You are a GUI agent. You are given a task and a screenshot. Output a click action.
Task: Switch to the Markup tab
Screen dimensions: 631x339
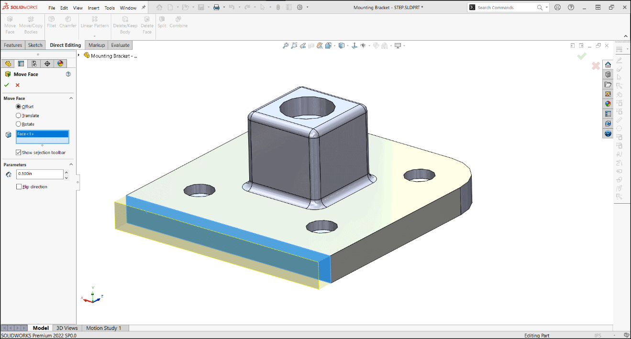(x=97, y=45)
